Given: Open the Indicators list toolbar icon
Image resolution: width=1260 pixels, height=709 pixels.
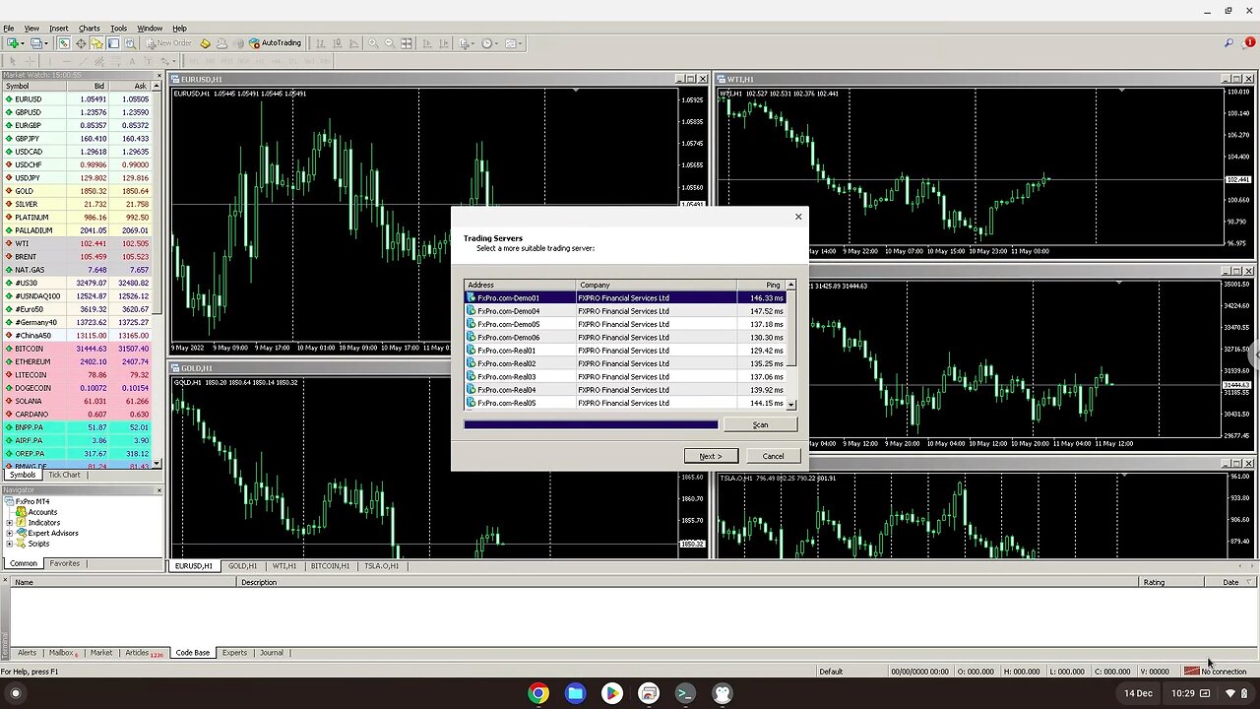Looking at the screenshot, I should coord(464,43).
